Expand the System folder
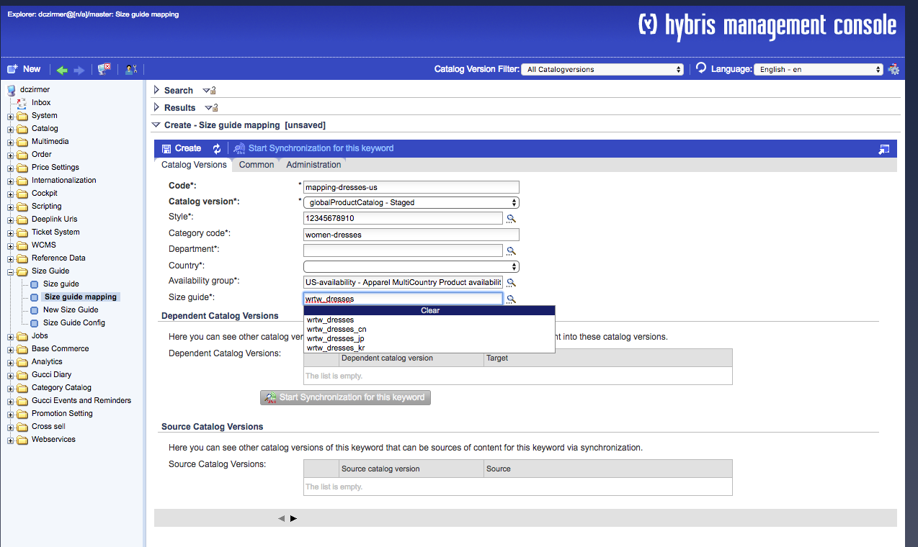918x547 pixels. (11, 116)
